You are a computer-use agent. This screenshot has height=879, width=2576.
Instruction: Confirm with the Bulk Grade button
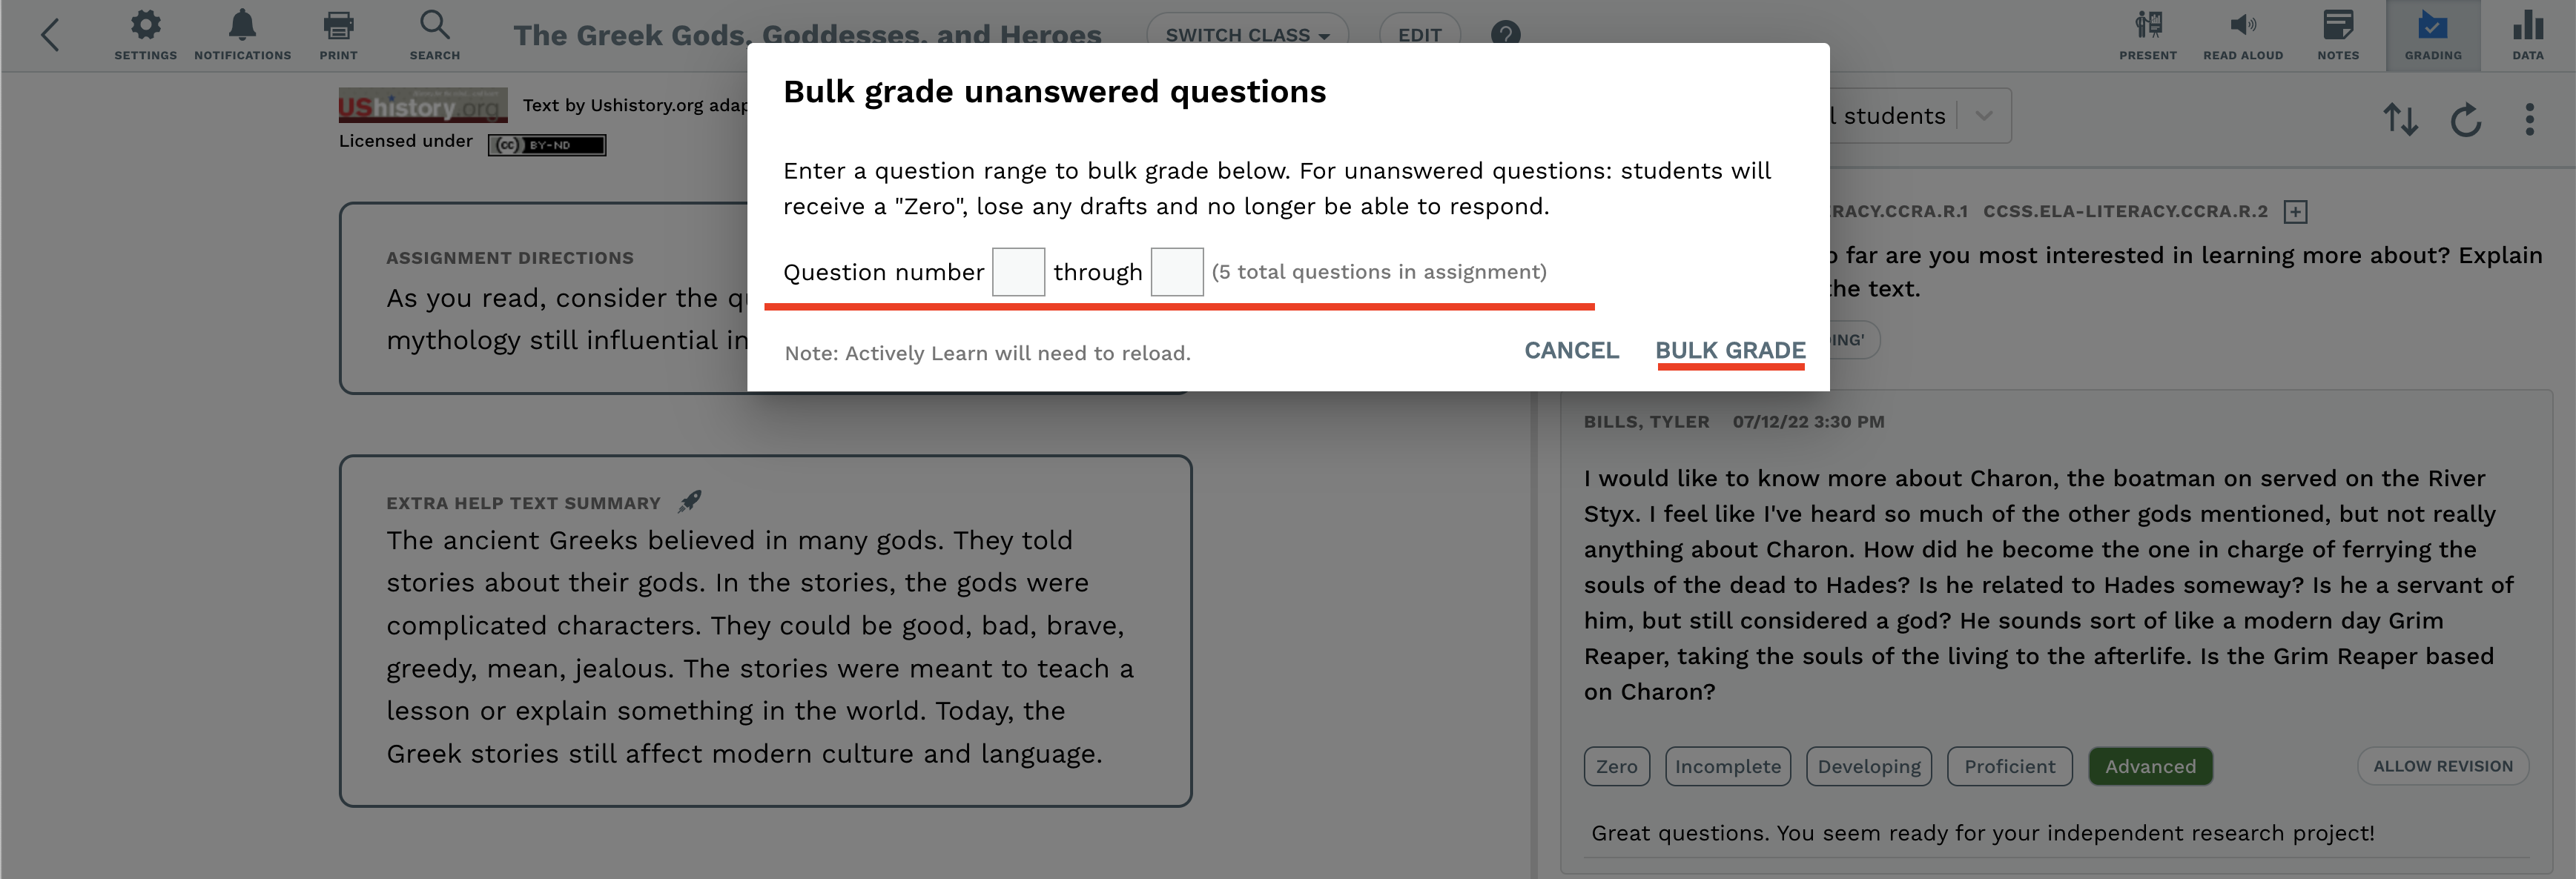pos(1730,350)
